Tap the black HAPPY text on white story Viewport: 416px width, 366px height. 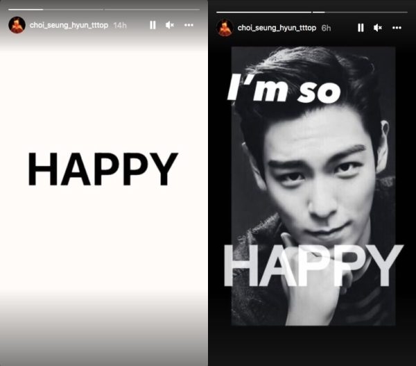(x=103, y=169)
